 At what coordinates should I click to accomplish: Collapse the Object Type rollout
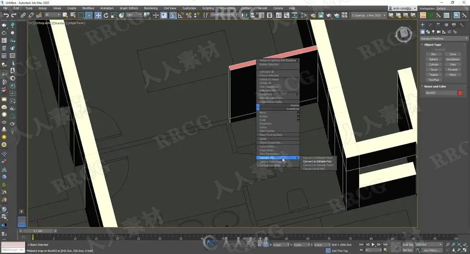pyautogui.click(x=433, y=45)
